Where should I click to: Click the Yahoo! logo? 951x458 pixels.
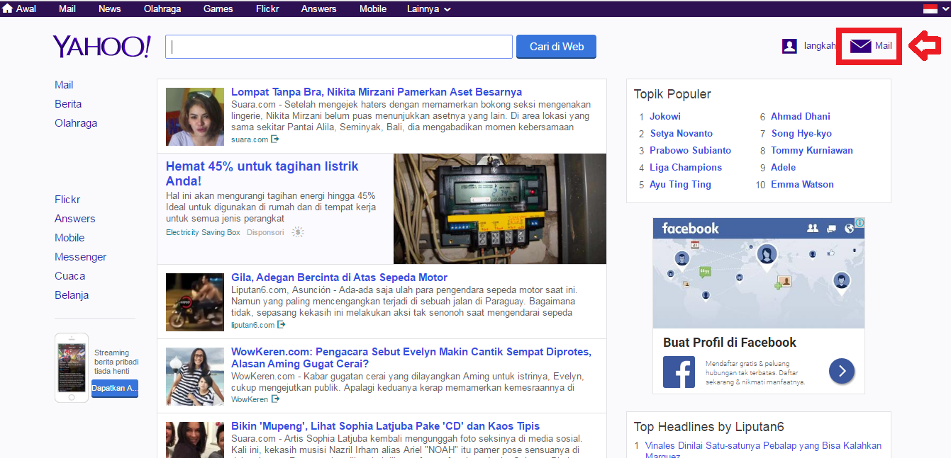pyautogui.click(x=101, y=45)
